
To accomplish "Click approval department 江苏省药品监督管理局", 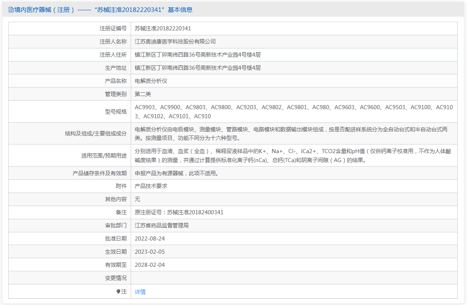I will tap(161, 225).
